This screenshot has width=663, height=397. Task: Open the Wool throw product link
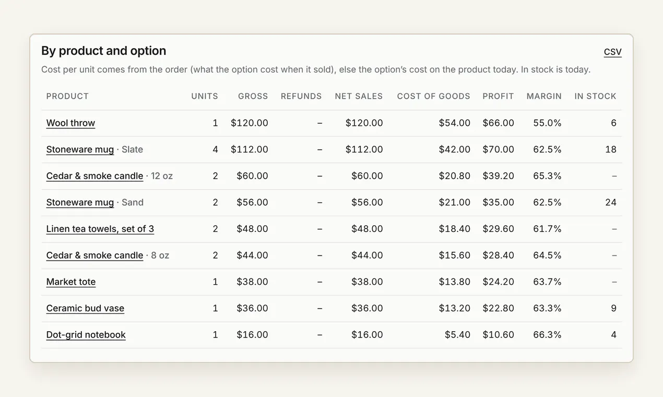coord(70,123)
